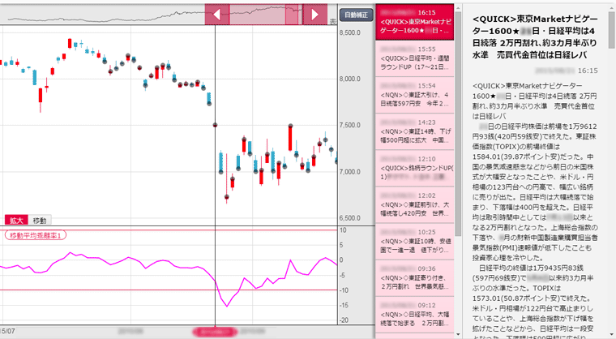Click the shaded selection window in overview chart
This screenshot has width=616, height=339.
click(267, 14)
